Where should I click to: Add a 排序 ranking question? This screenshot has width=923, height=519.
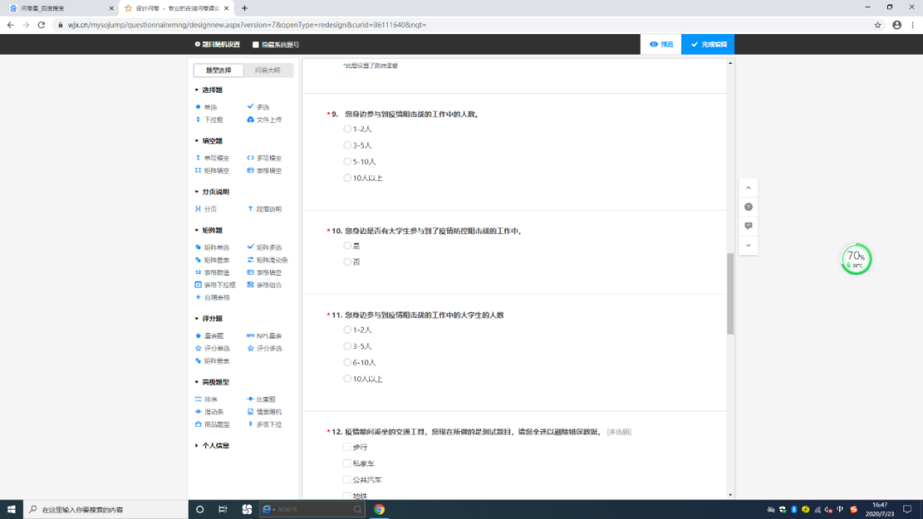click(x=210, y=399)
